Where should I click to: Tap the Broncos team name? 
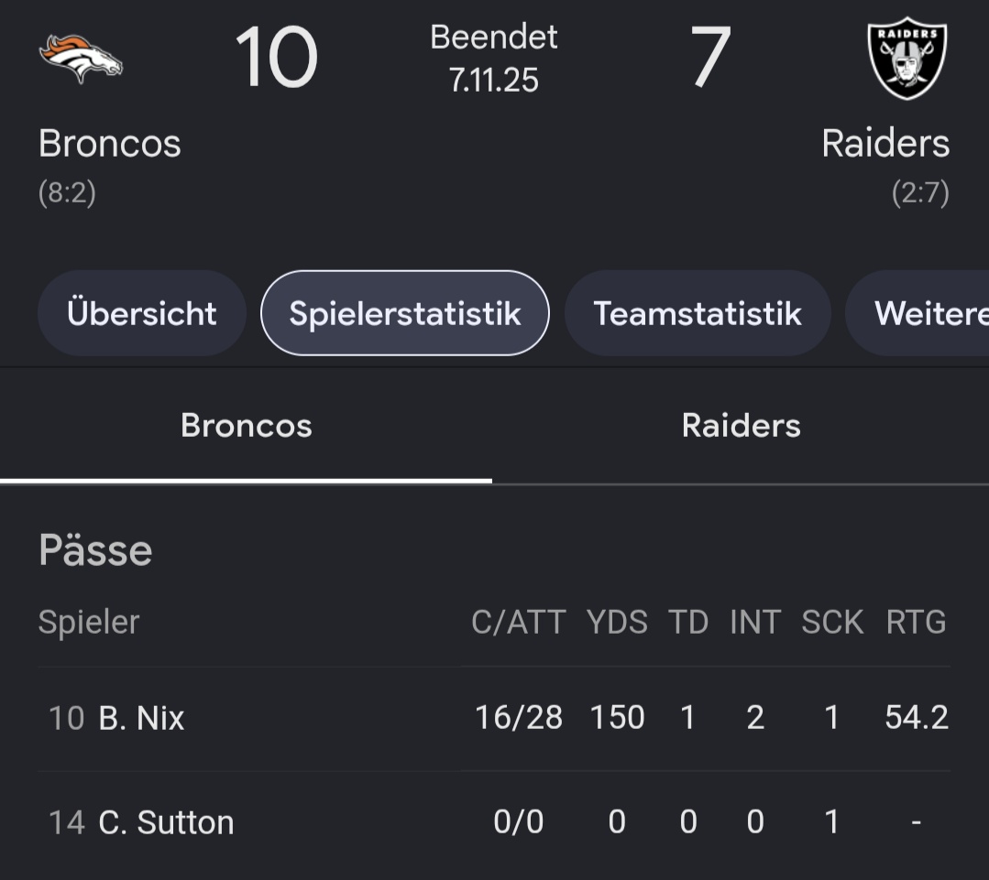(110, 144)
